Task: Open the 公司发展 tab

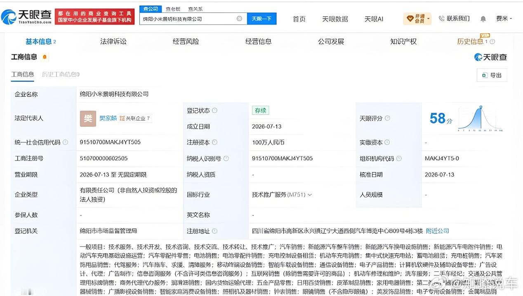Action: tap(331, 41)
